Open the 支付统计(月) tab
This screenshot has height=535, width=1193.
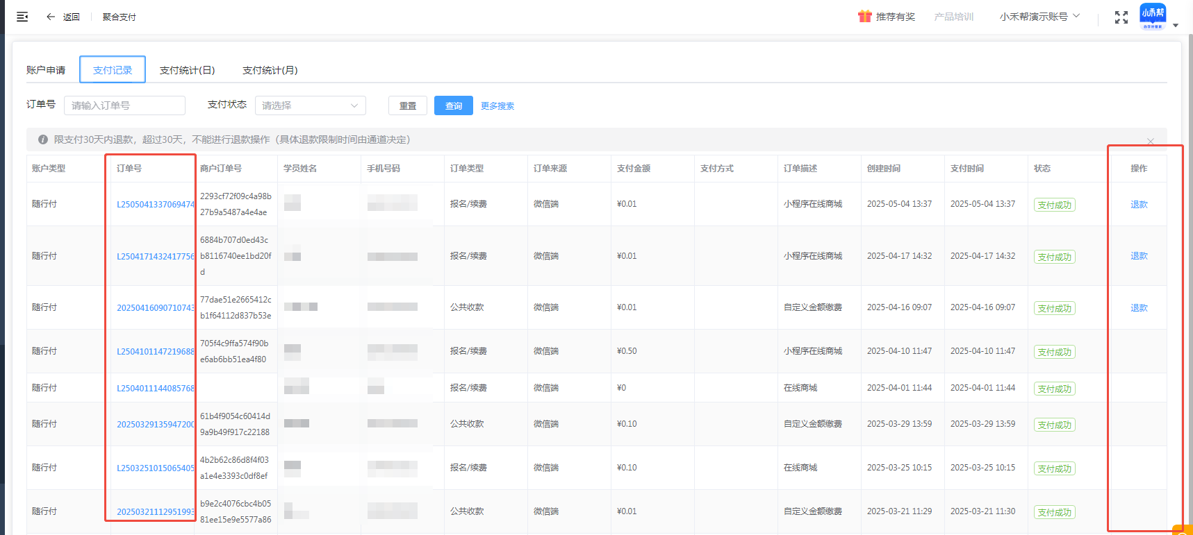tap(270, 70)
